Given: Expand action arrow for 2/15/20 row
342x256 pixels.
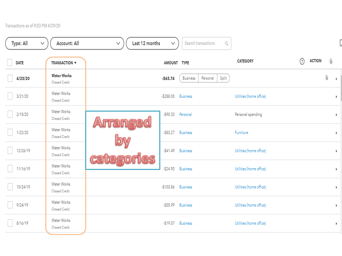Looking at the screenshot, I should (x=336, y=115).
